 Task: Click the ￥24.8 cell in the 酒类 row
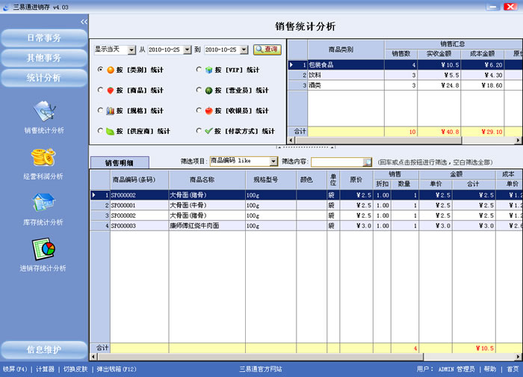pos(439,85)
